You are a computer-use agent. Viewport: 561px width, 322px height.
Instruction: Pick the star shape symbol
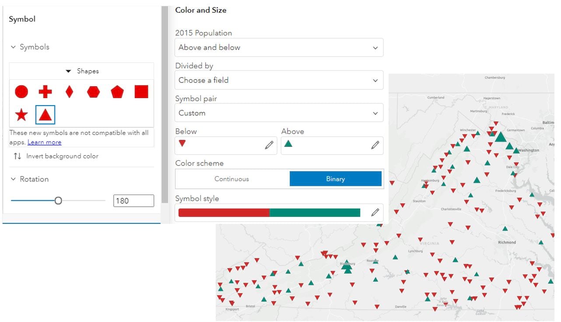tap(21, 115)
